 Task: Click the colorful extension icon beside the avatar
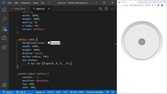[158, 5]
